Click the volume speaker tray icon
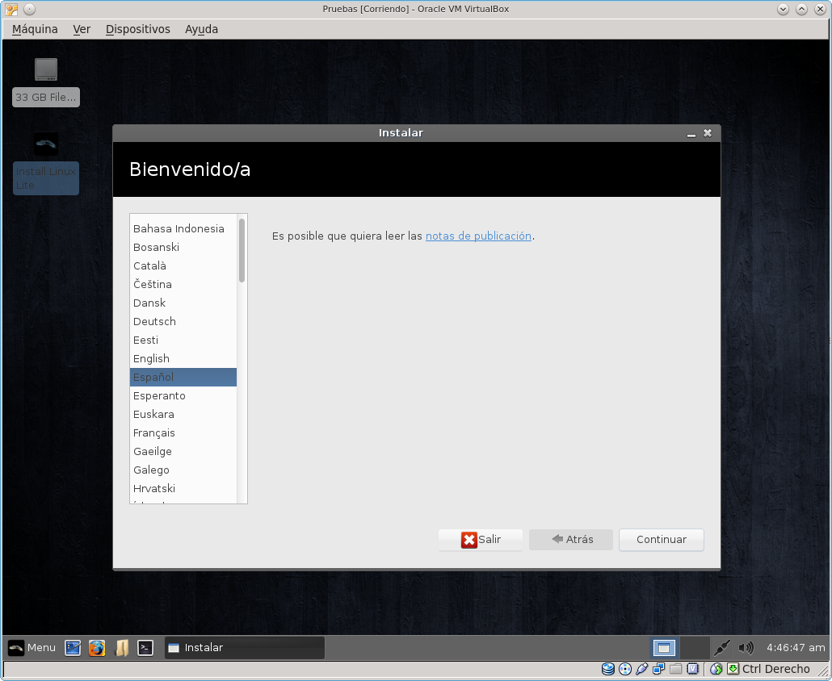This screenshot has width=832, height=681. [x=746, y=647]
